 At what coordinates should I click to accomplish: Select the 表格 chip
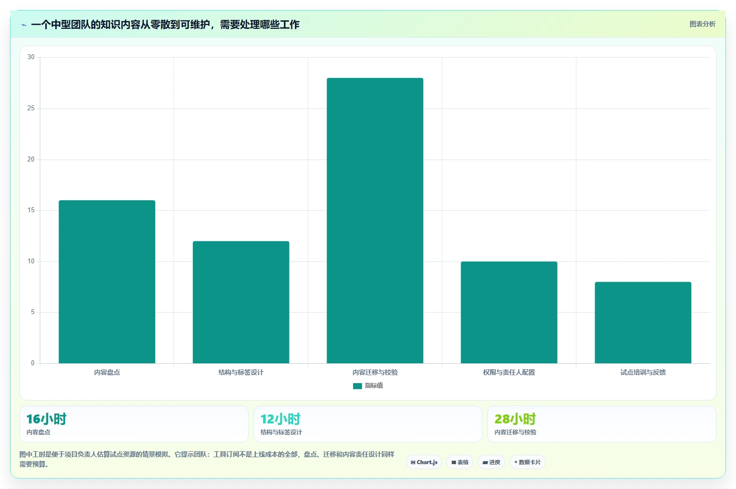460,462
